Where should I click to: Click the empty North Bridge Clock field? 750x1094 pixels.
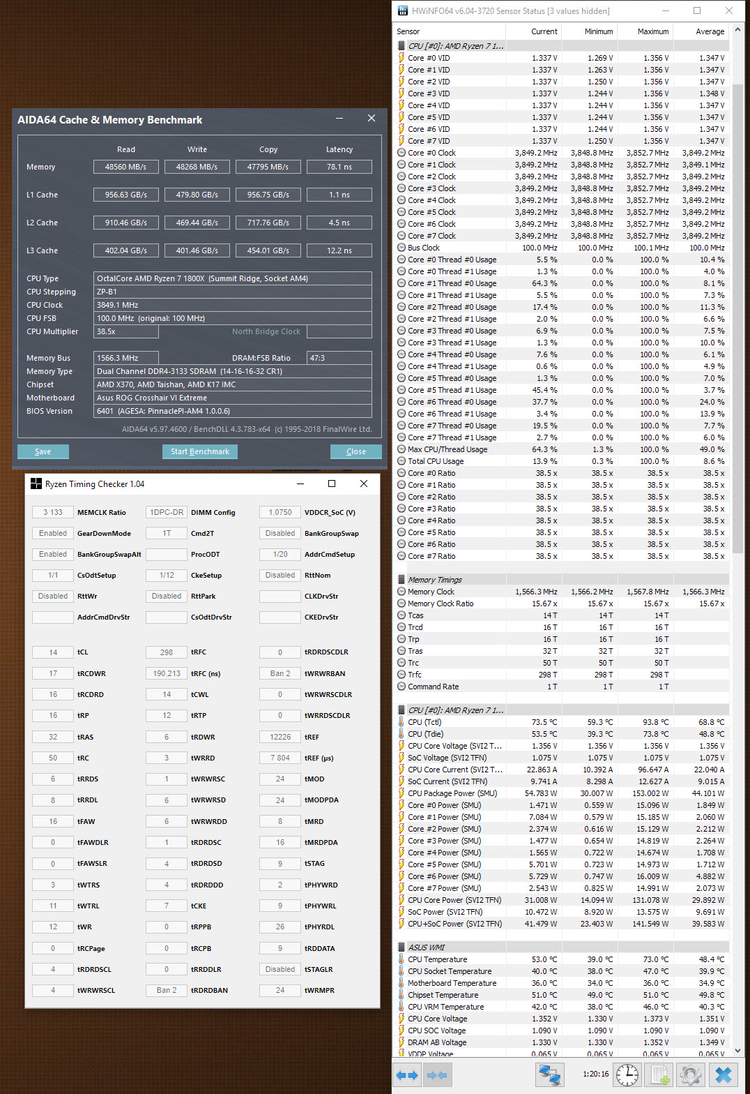339,331
